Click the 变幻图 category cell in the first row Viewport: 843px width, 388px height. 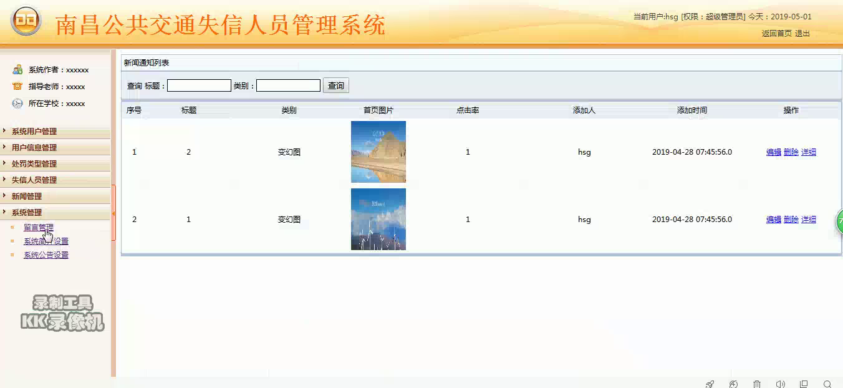289,152
